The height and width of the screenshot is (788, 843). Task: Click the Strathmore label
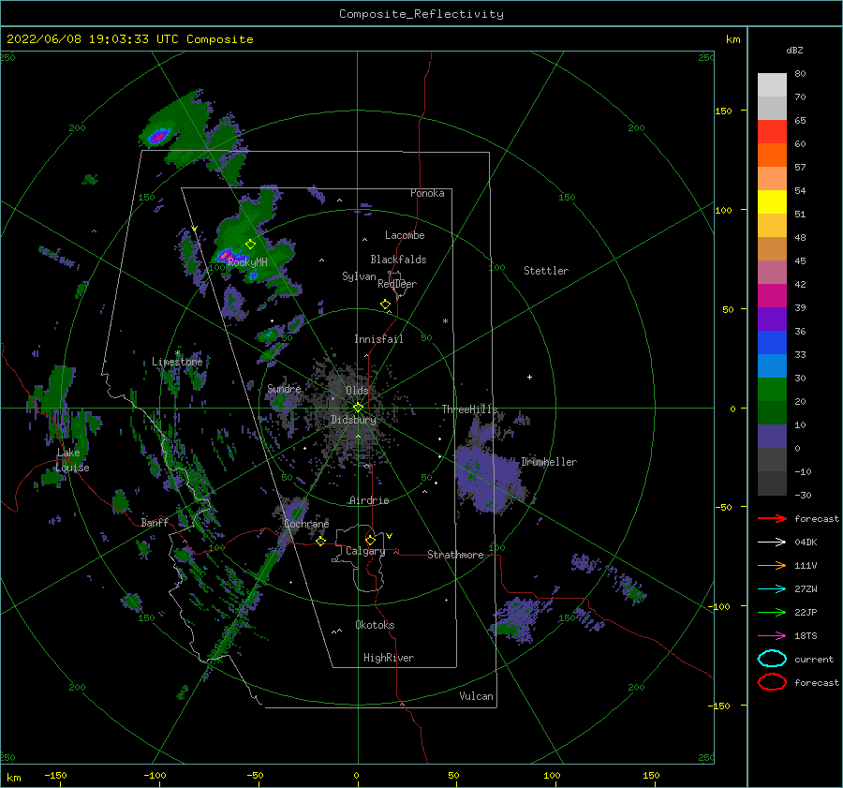pyautogui.click(x=455, y=555)
